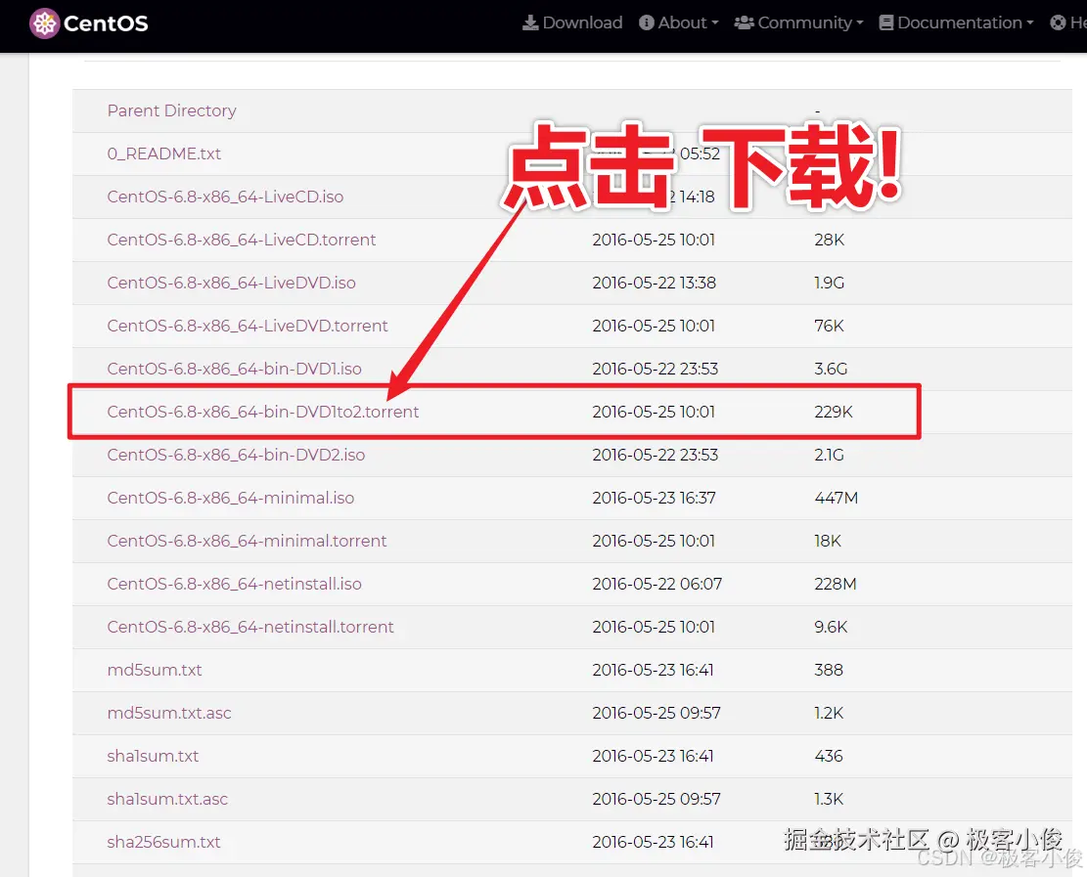This screenshot has height=877, width=1087.
Task: Open the md5sum.txt link
Action: pos(155,670)
